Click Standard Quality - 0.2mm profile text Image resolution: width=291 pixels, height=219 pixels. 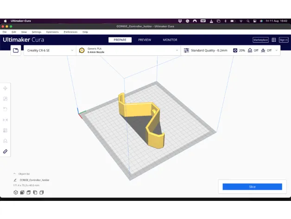pyautogui.click(x=209, y=51)
